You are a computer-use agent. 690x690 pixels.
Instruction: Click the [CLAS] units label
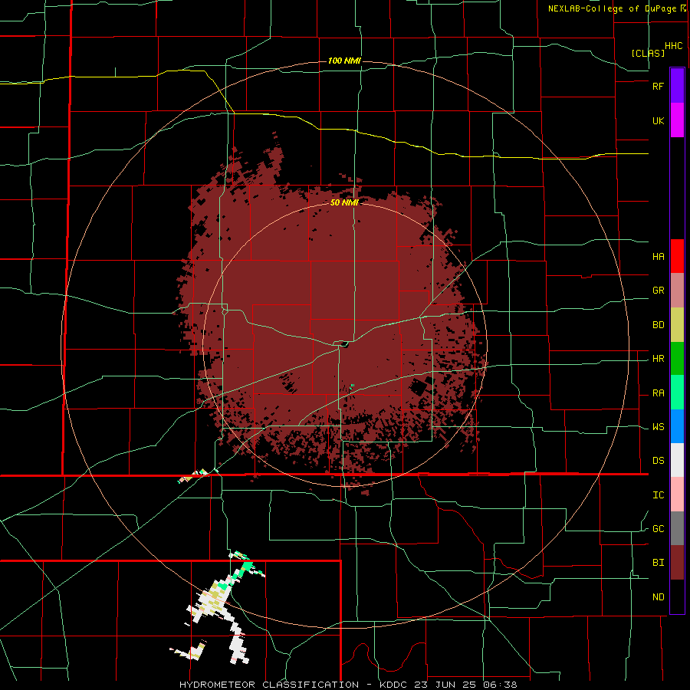[x=648, y=53]
